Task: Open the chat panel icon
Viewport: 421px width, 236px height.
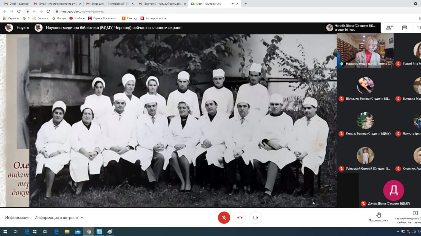Action: (x=404, y=28)
